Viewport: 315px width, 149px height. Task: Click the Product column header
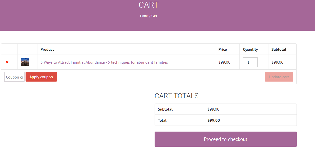pyautogui.click(x=47, y=49)
